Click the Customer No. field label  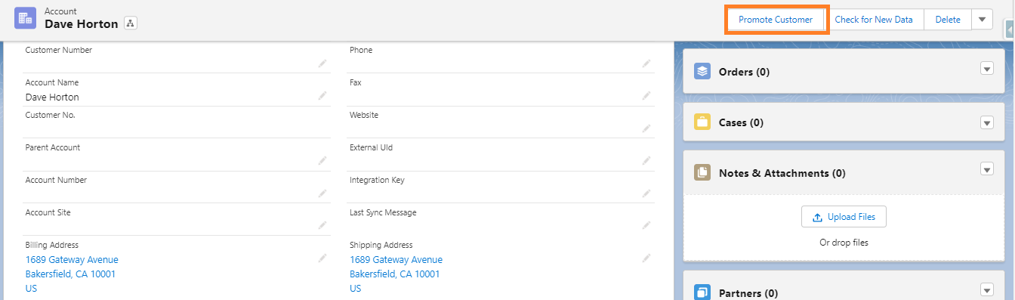(x=51, y=115)
